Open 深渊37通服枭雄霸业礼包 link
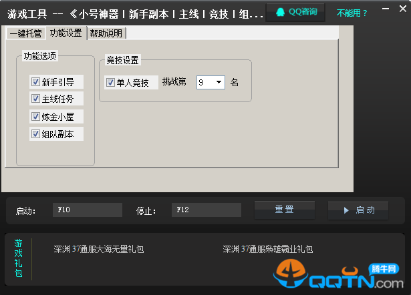This screenshot has width=411, height=295. 268,250
